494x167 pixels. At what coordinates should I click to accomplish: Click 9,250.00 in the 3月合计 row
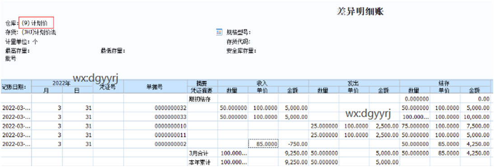click(x=294, y=153)
